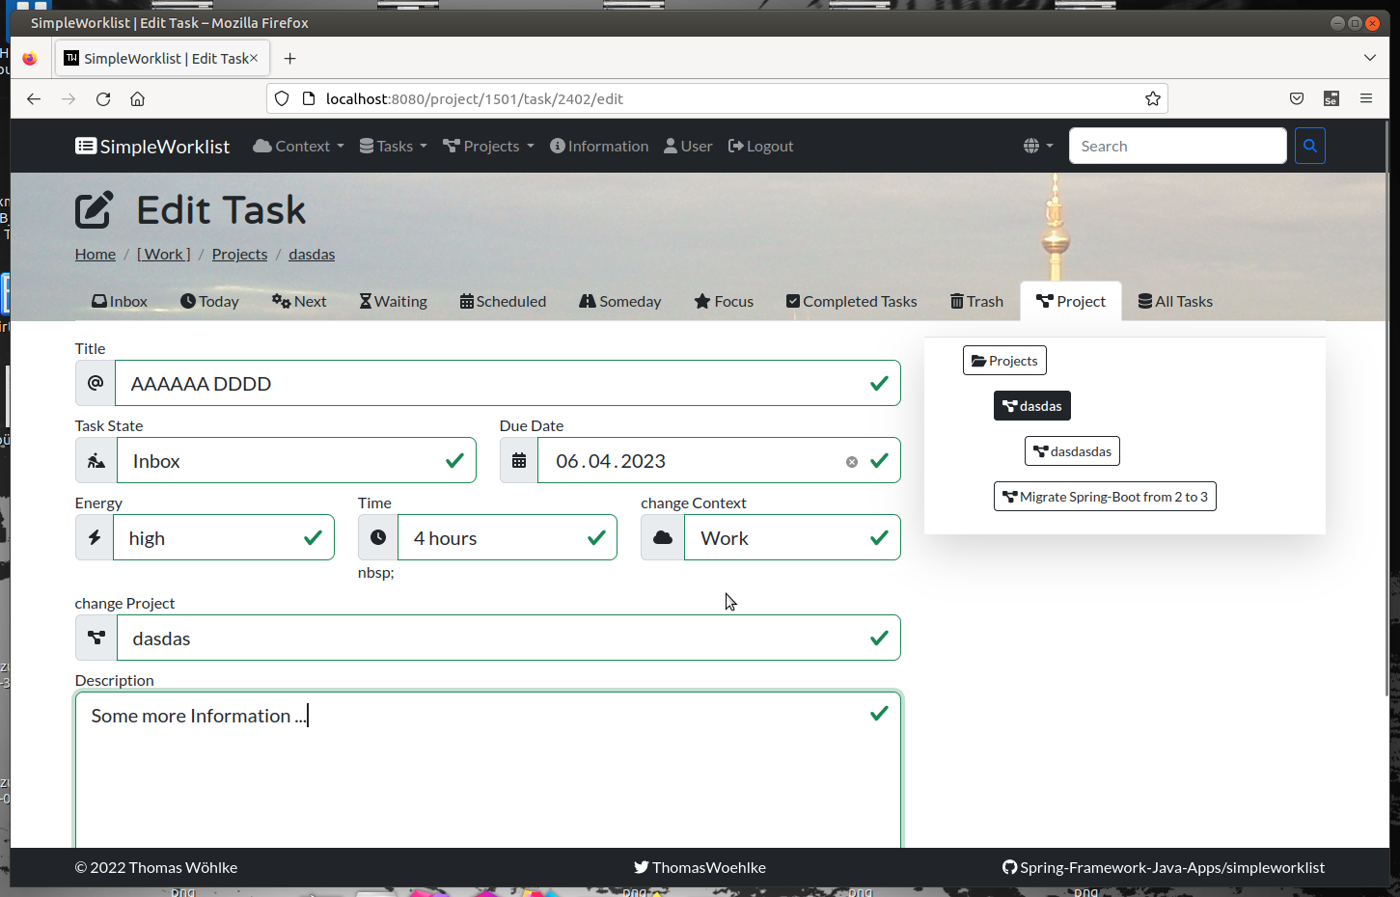Switch to the Inbox tab
Screen dimensions: 1400x897
point(120,302)
